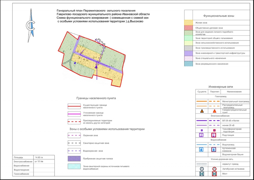Screen dimensions: 254x180
Task: Click prospective artesian well red-framed icon
Action: click(x=214, y=149)
